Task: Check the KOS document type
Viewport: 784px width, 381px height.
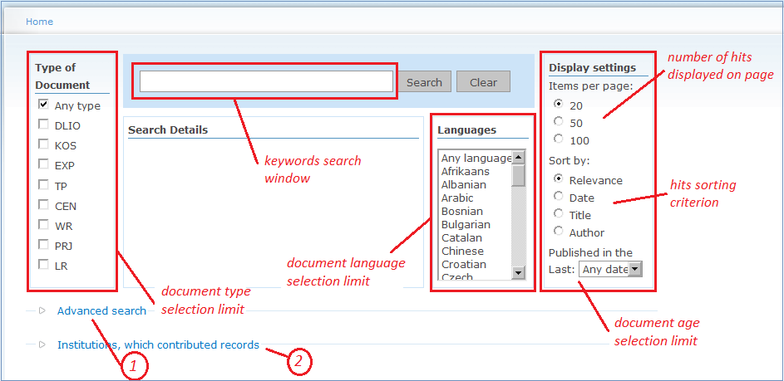Action: pos(43,144)
